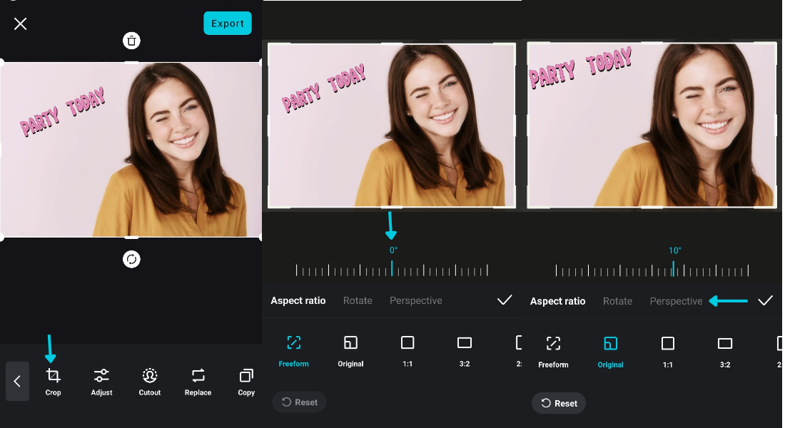785x428 pixels.
Task: Switch to Perspective tab in right panel
Action: pyautogui.click(x=676, y=301)
